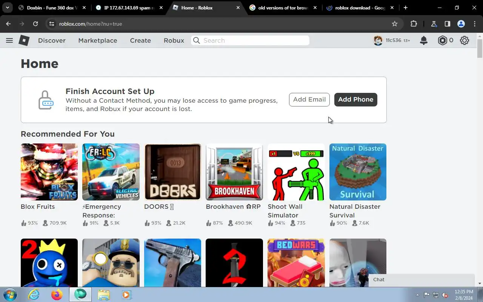
Task: Click the Add Email button
Action: pyautogui.click(x=309, y=100)
